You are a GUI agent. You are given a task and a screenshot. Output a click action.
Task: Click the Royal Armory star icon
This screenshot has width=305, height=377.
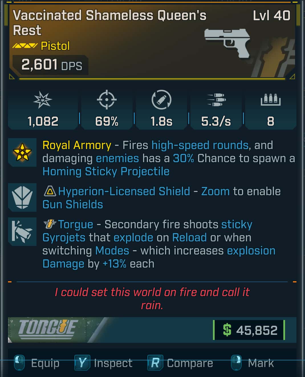click(22, 152)
